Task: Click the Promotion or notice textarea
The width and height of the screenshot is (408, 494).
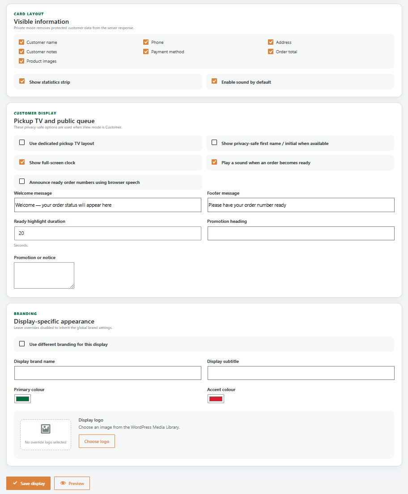Action: point(44,275)
